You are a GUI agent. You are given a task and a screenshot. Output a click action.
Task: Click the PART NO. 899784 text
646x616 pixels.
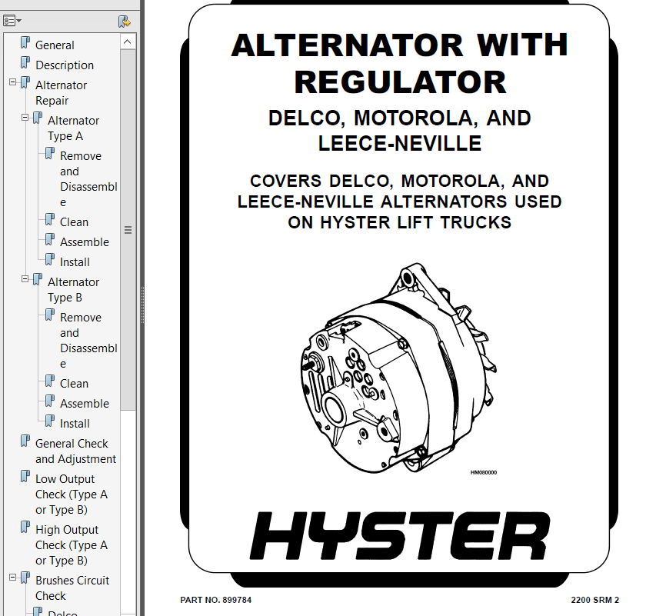tap(216, 600)
